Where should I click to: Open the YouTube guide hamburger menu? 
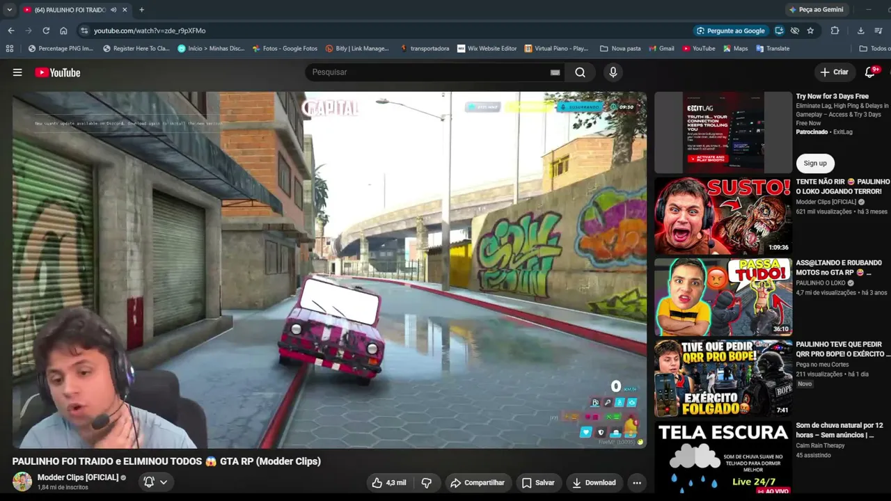(x=17, y=72)
